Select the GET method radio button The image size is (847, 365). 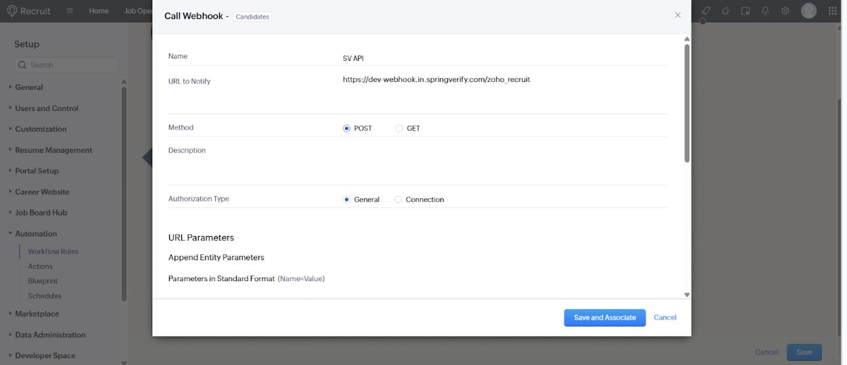coord(399,128)
